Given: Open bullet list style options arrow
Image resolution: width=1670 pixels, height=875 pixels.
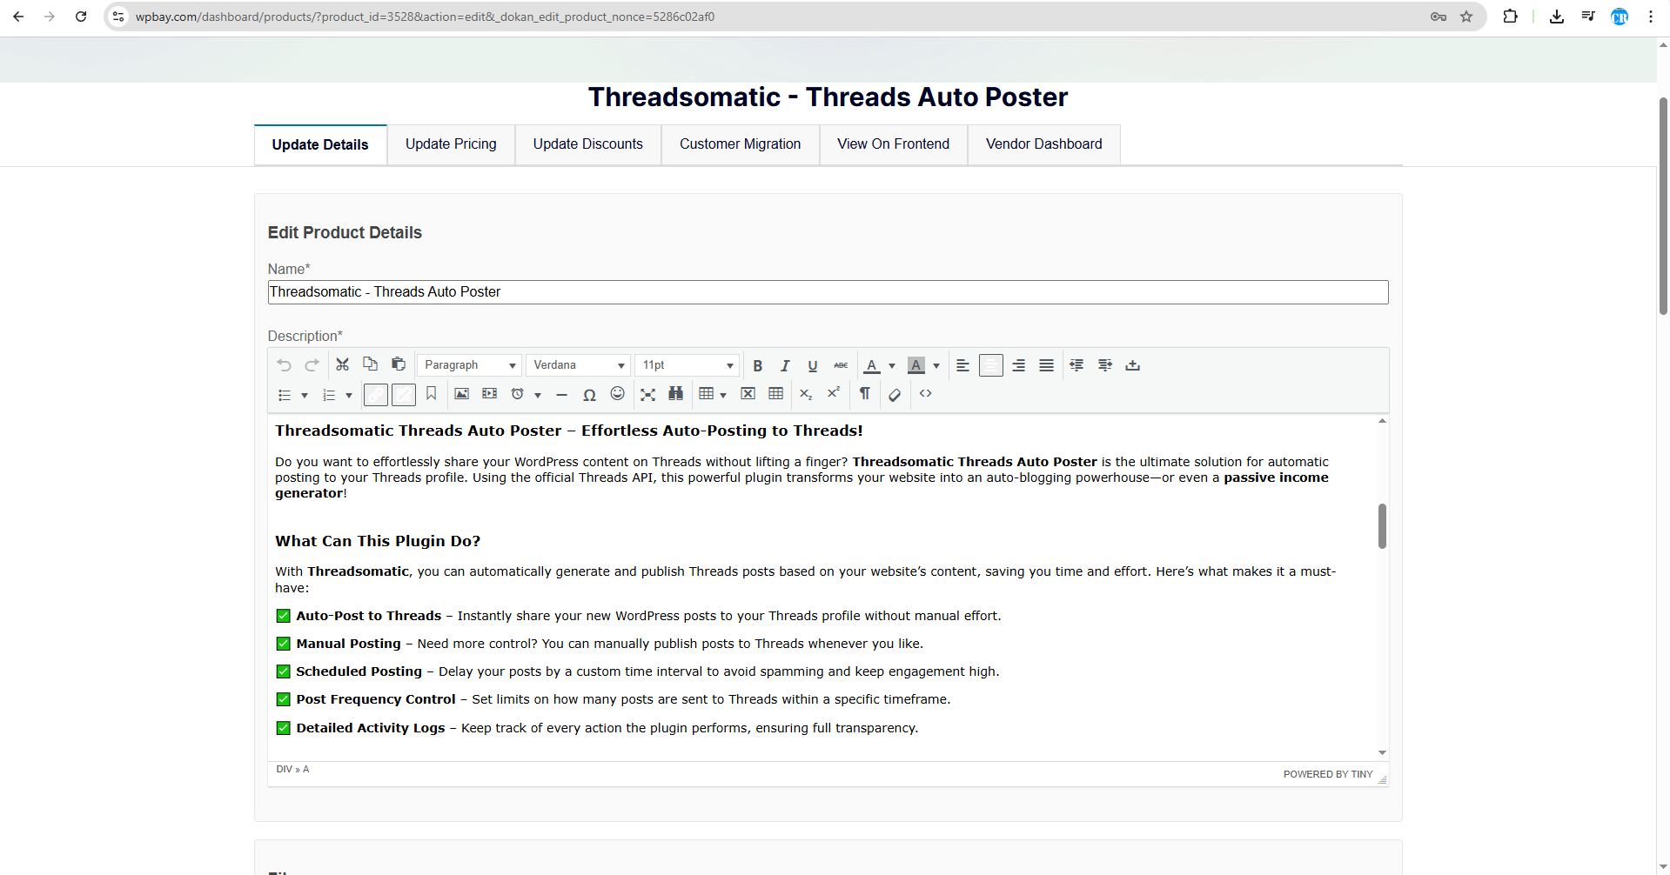Looking at the screenshot, I should [x=305, y=396].
